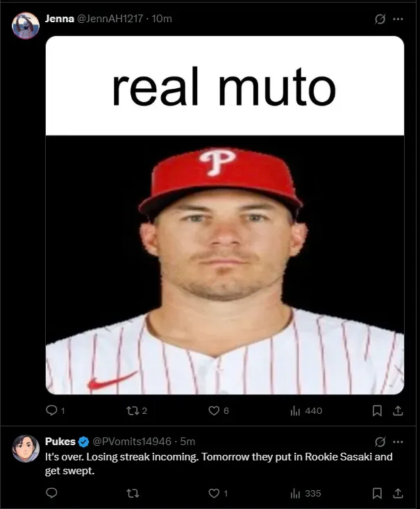
Task: Share Jenna's tweet via share icon
Action: click(398, 410)
